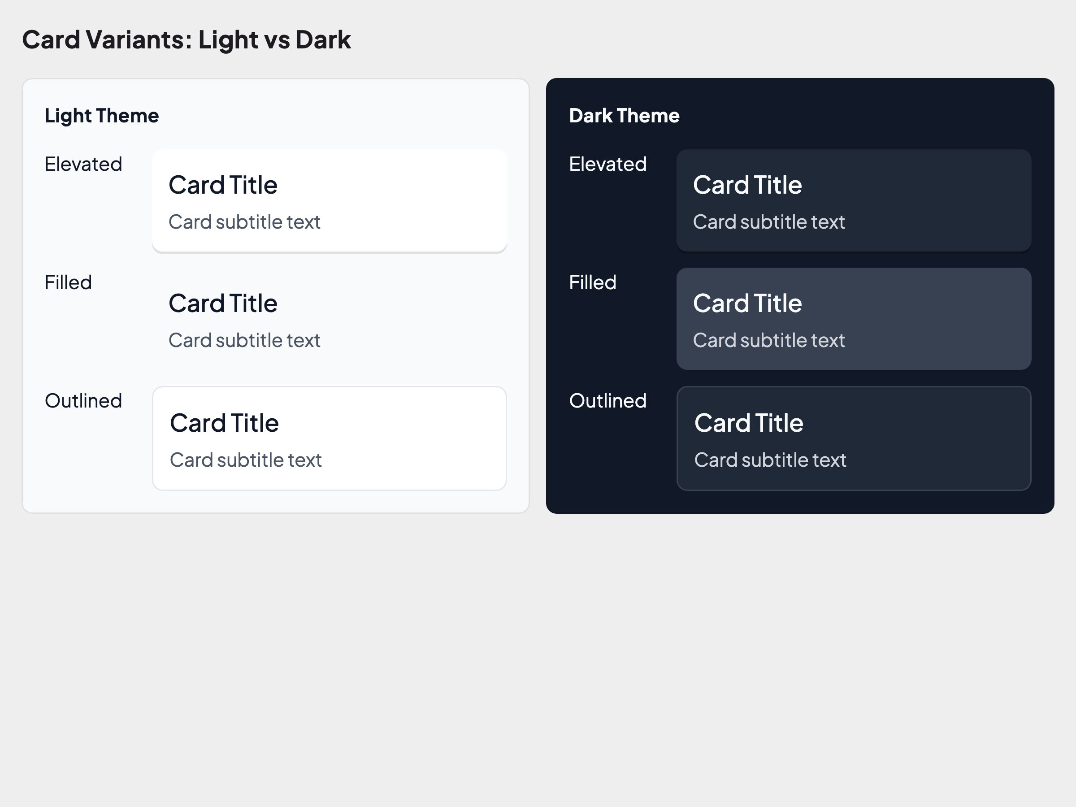1076x807 pixels.
Task: Click the Light Theme panel heading
Action: 102,116
